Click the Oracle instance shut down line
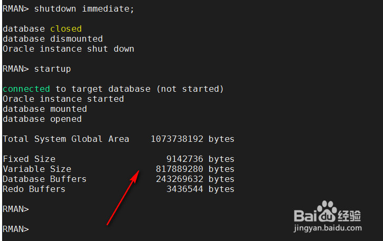 (68, 49)
